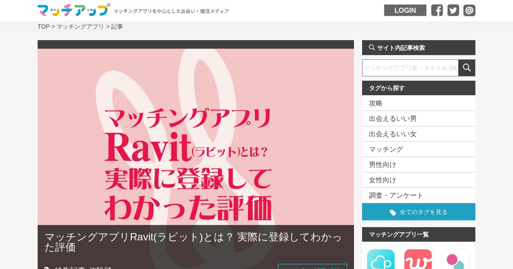The image size is (513, 269).
Task: Click the site tagline text
Action: [171, 11]
